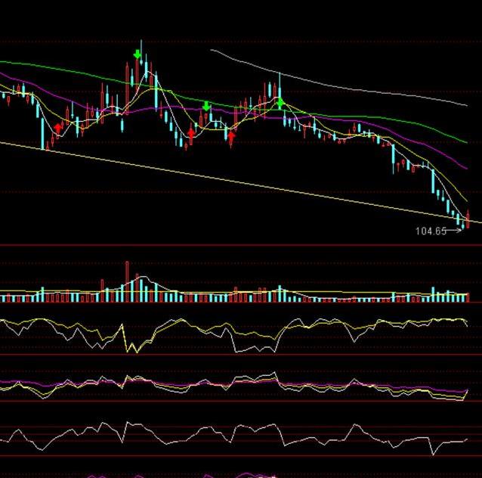Select the middle green sell arrow
The image size is (482, 478).
tap(206, 107)
